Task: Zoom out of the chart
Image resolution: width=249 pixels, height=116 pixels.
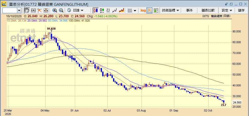Action: pyautogui.click(x=61, y=11)
